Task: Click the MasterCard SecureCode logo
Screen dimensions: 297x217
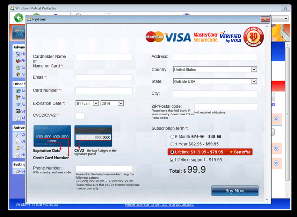Action: [x=206, y=37]
